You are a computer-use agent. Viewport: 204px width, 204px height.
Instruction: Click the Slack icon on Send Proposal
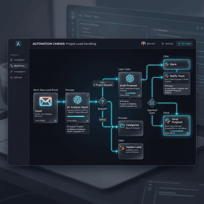click(168, 120)
